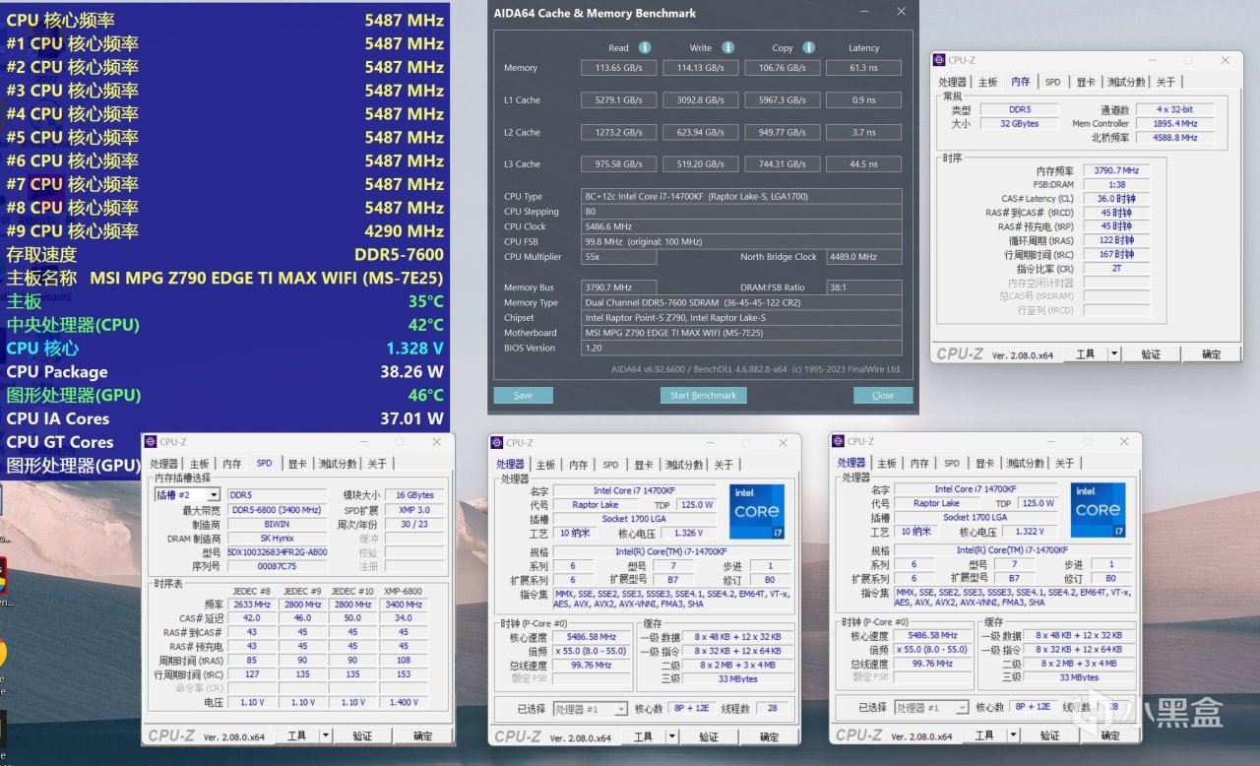
Task: Open 主板 tab in the 1.322 V CPU-Z window
Action: coord(887,464)
